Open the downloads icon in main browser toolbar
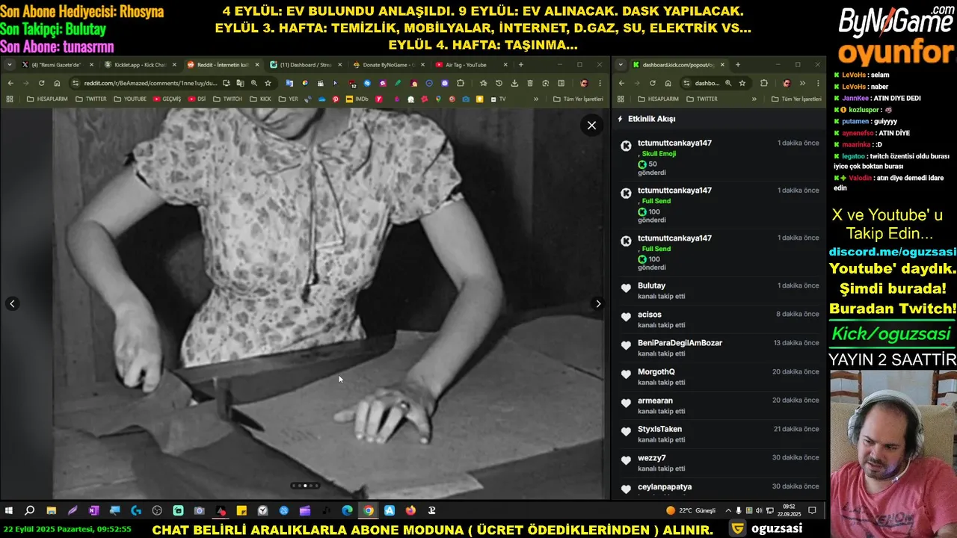 click(514, 83)
